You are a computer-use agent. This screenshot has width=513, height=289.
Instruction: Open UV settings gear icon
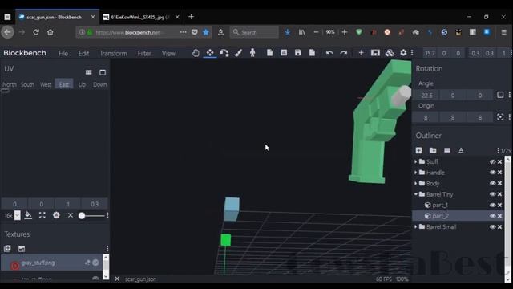click(56, 215)
